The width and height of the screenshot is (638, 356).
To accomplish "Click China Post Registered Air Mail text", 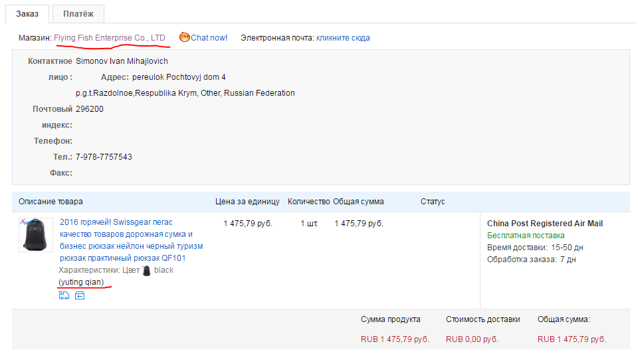I will pos(545,224).
